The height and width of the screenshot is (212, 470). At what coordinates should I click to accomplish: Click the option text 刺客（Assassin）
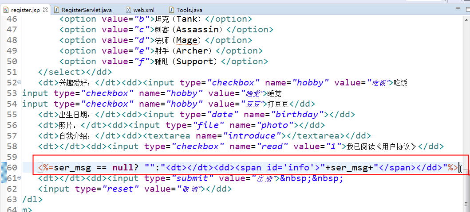[x=191, y=30]
